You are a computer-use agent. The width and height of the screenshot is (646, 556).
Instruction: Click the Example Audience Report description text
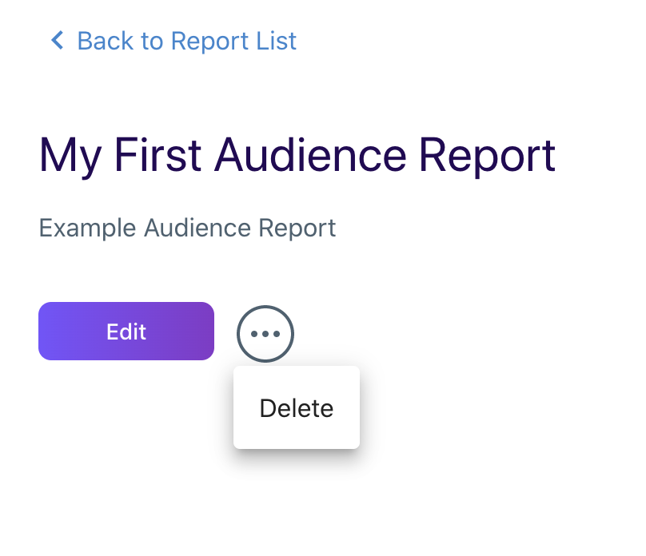(187, 228)
